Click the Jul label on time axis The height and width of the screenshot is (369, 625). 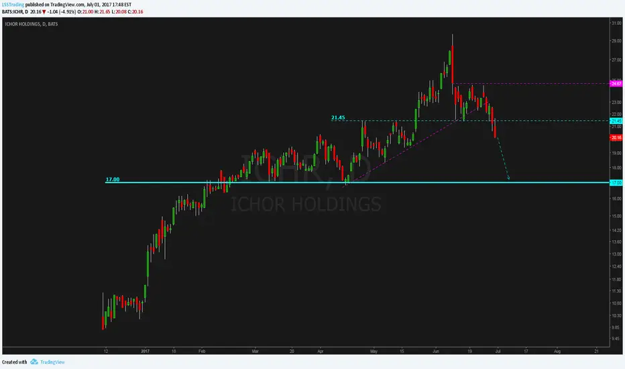coord(498,352)
